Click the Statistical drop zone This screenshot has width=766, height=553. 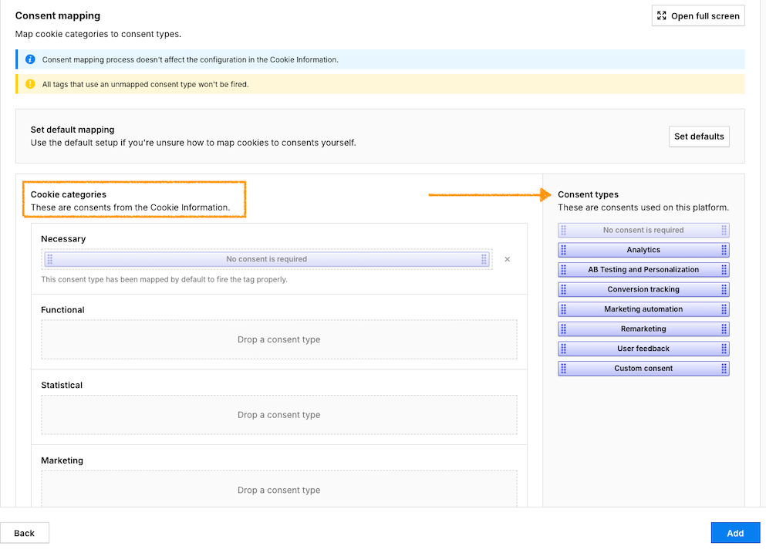coord(278,414)
